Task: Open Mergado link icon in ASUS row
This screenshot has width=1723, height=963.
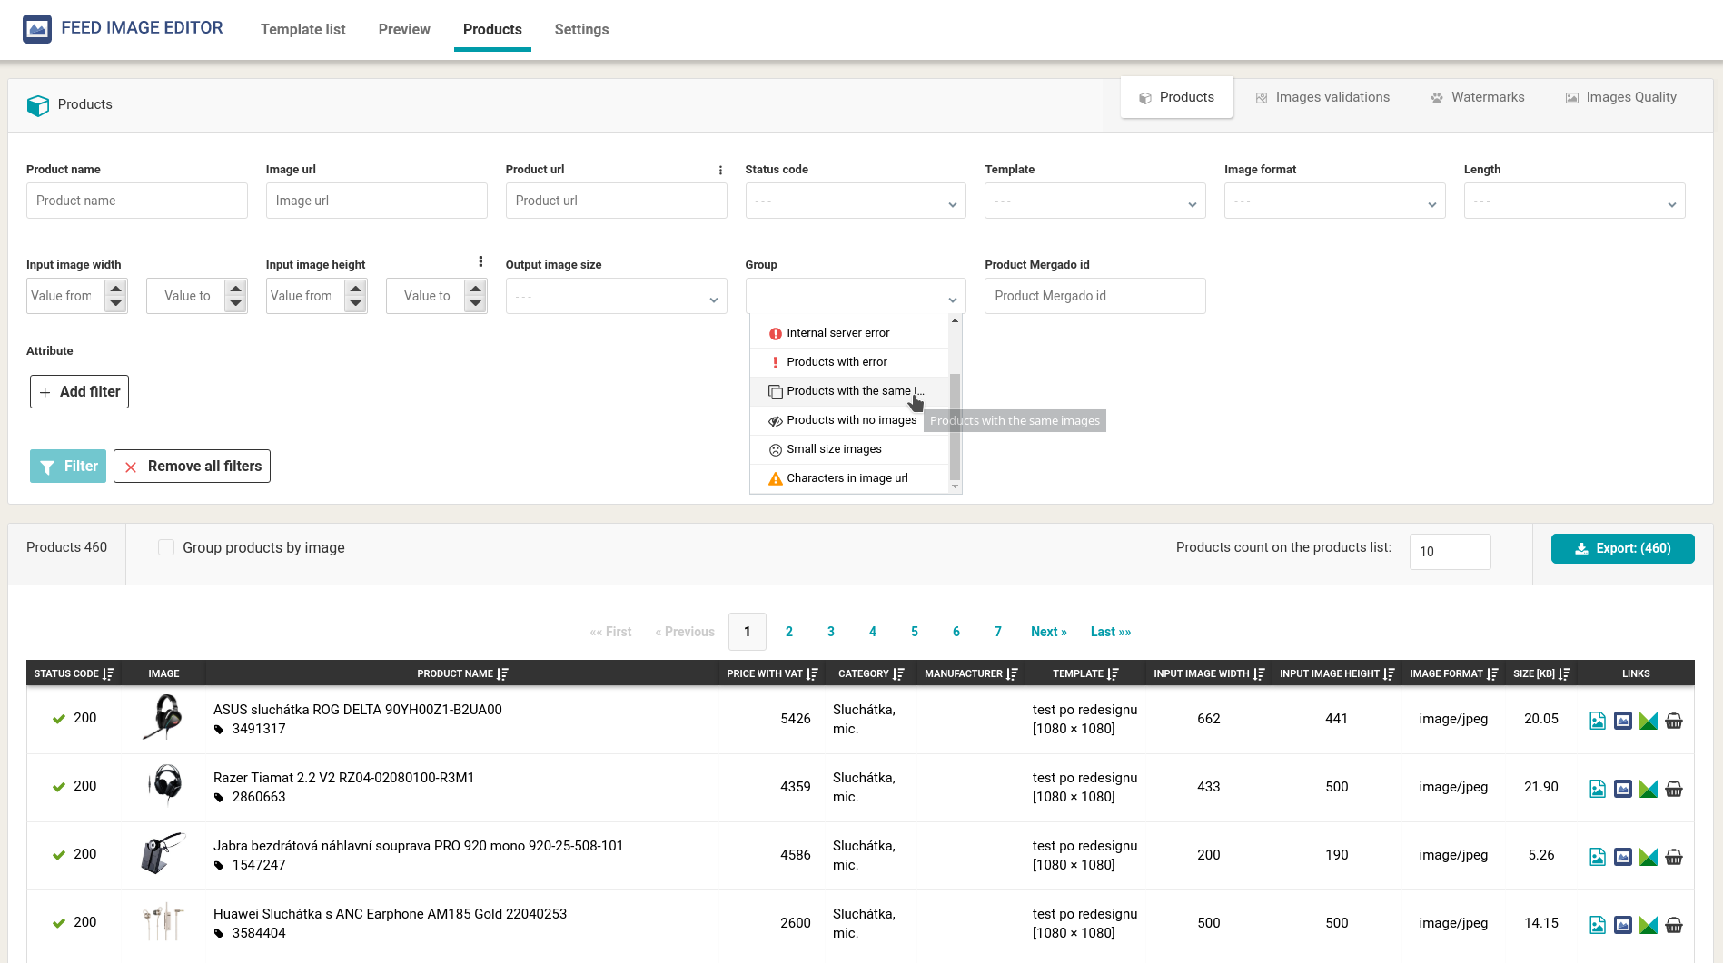Action: point(1649,721)
